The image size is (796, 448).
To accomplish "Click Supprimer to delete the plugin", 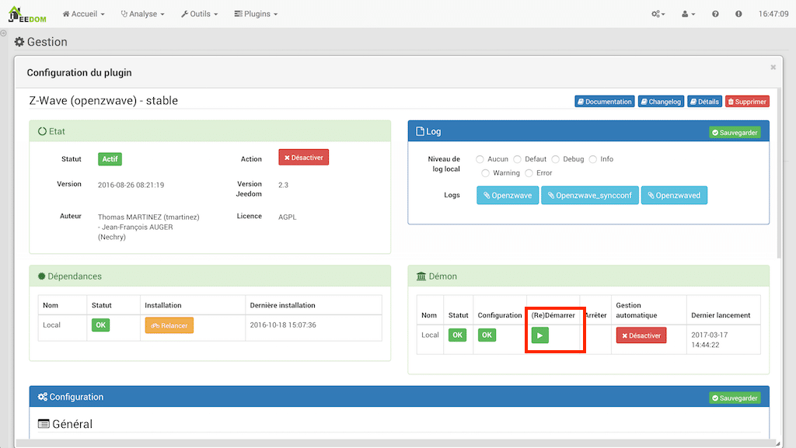I will [746, 102].
